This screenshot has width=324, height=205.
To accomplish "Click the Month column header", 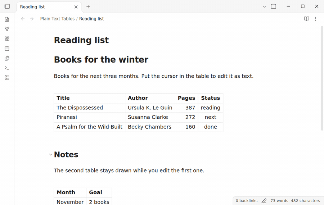I will click(70, 192).
